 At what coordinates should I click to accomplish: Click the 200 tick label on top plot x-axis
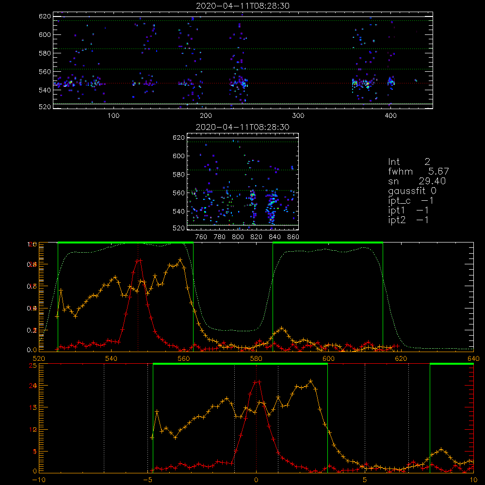pos(206,116)
